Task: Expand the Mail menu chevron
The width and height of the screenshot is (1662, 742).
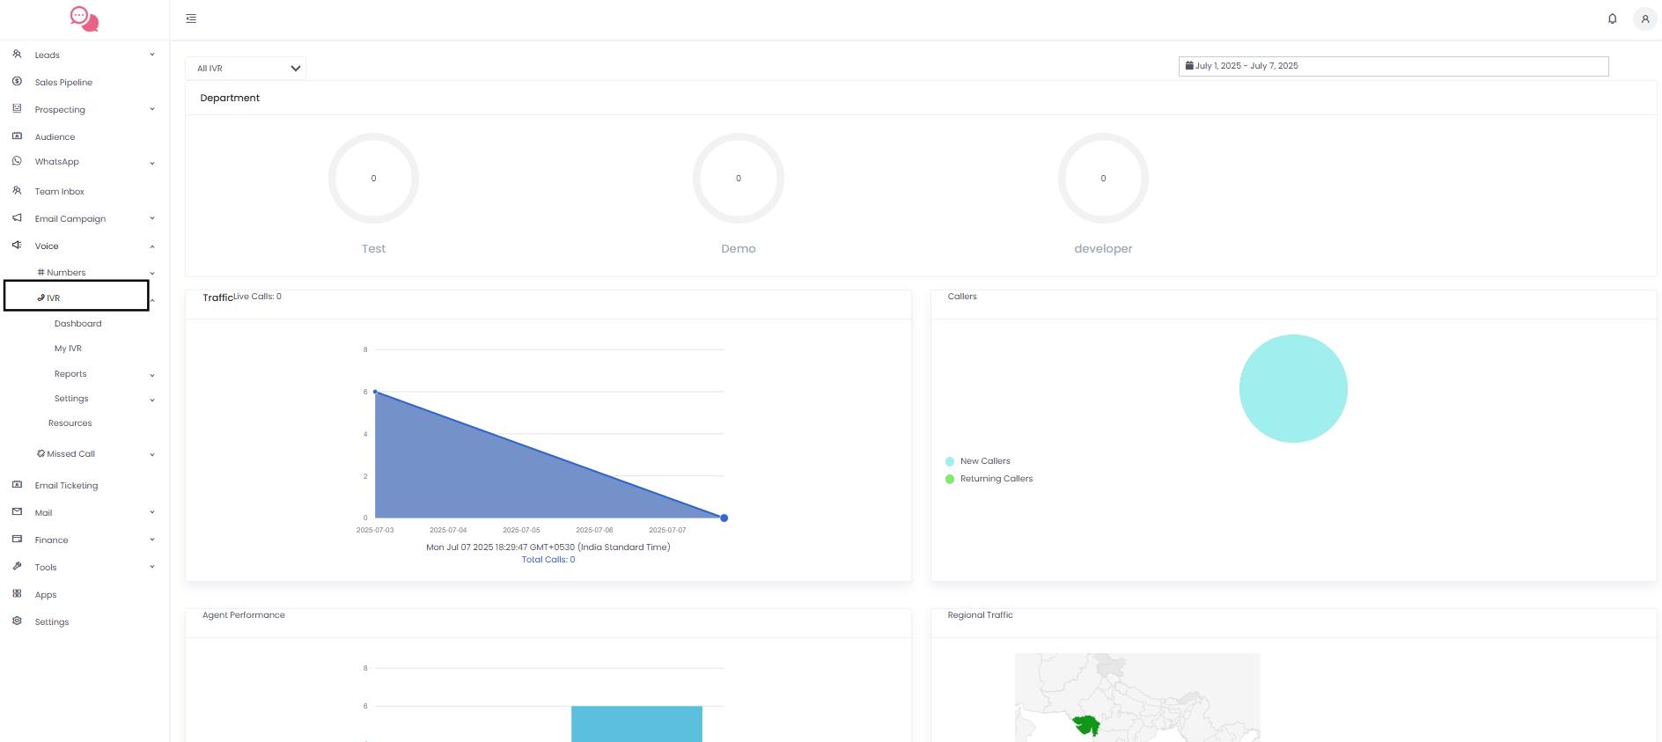Action: click(152, 512)
